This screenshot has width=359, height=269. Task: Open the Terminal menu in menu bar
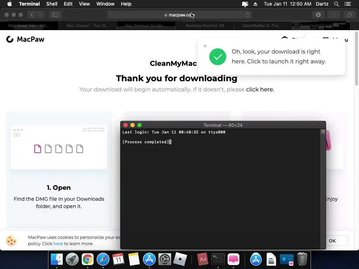click(29, 4)
